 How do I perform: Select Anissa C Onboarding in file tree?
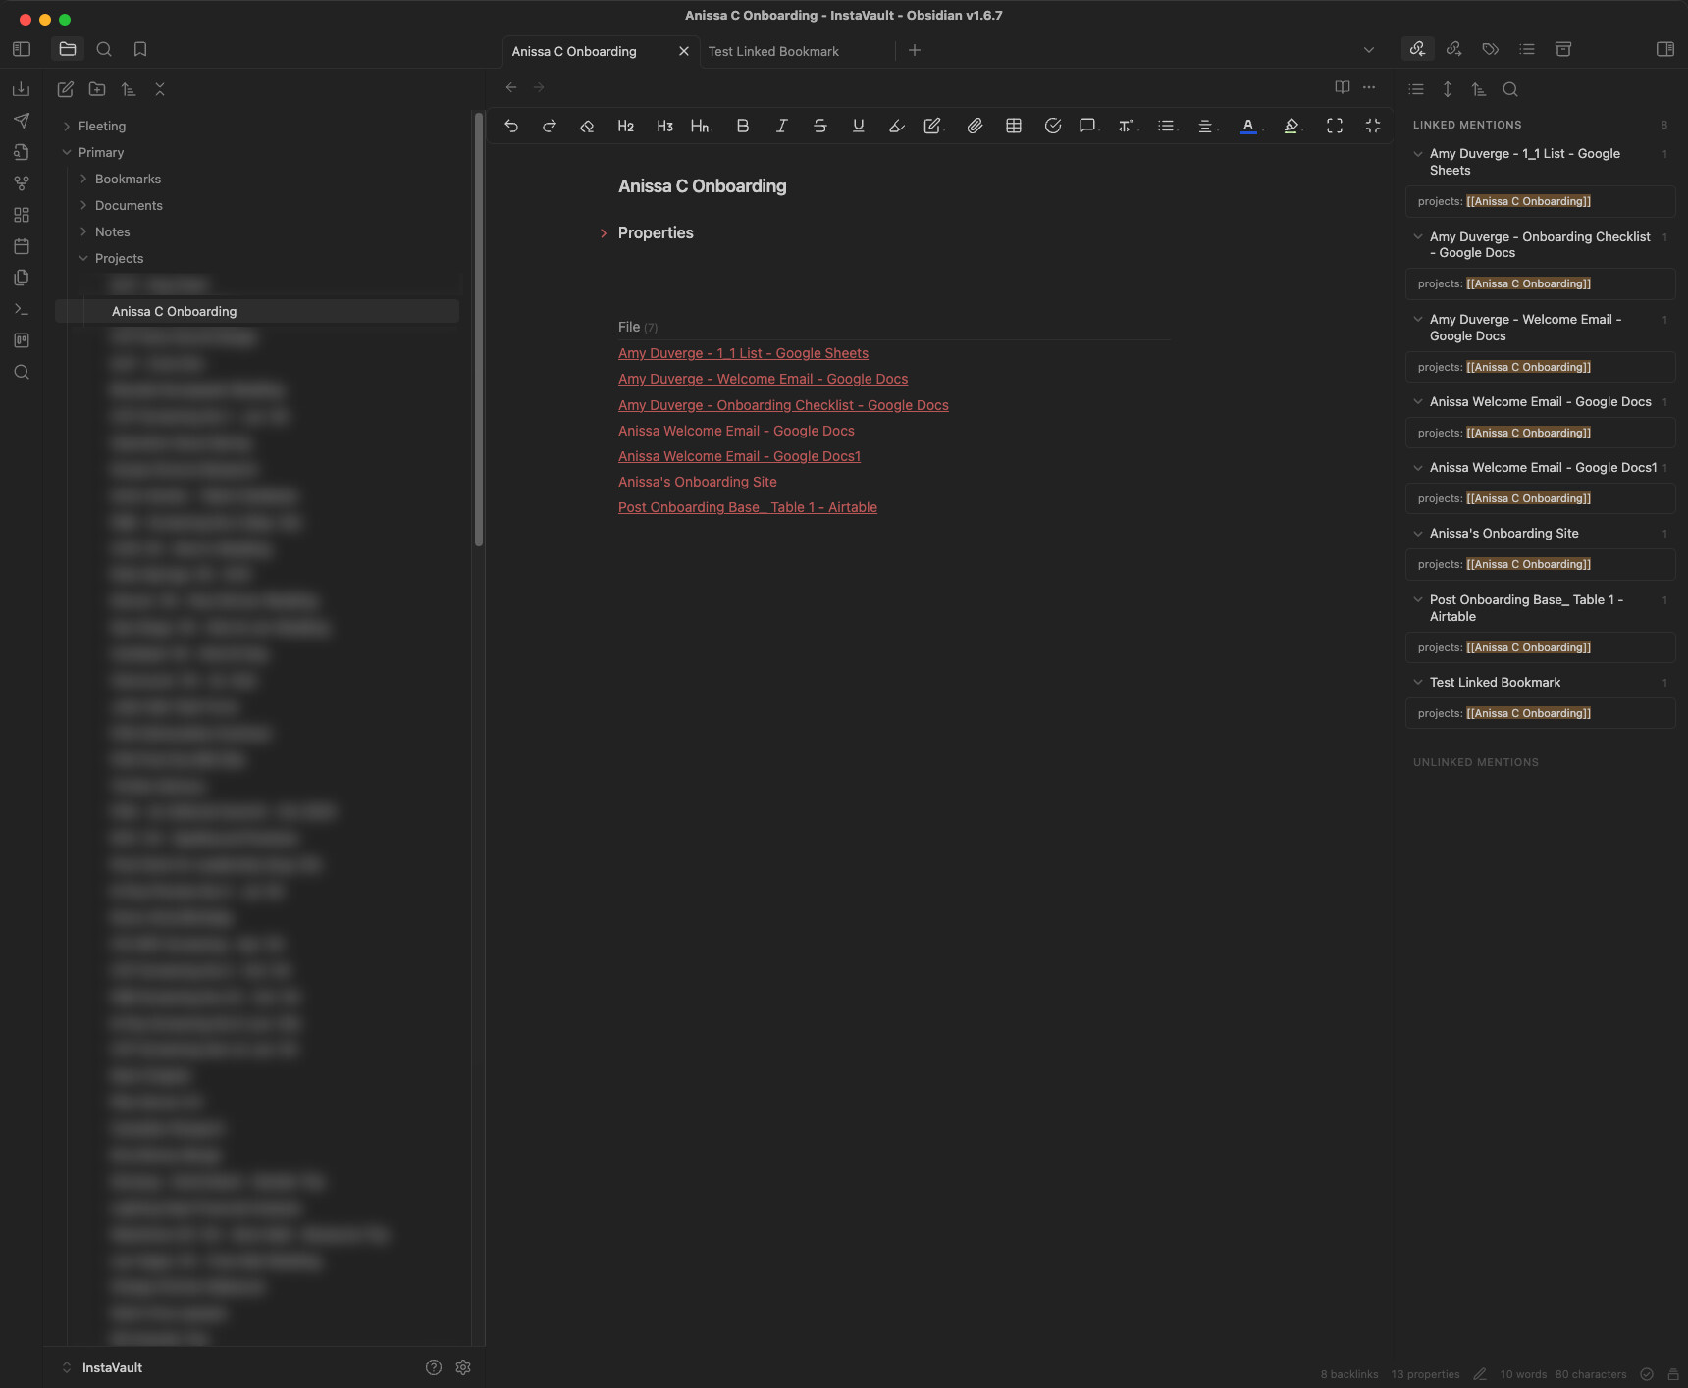257,311
